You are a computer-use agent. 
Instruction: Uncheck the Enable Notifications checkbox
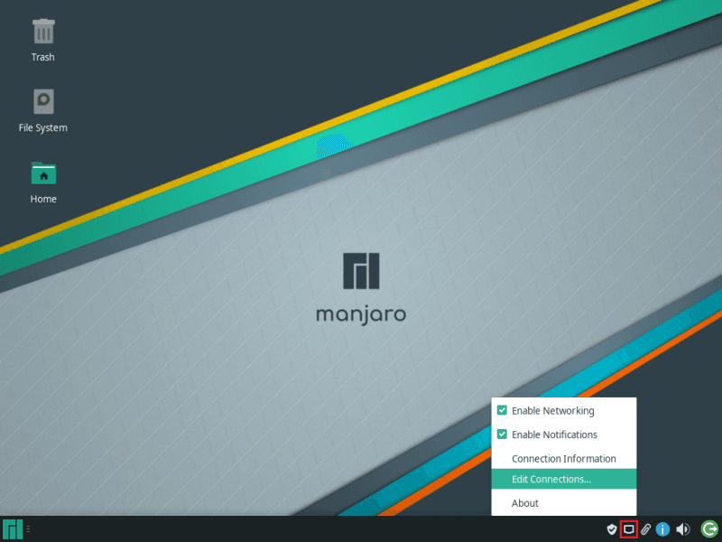502,435
